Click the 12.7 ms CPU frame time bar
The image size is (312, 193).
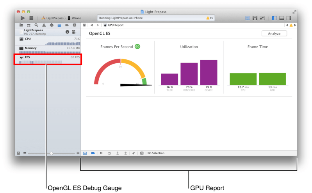tap(243, 79)
